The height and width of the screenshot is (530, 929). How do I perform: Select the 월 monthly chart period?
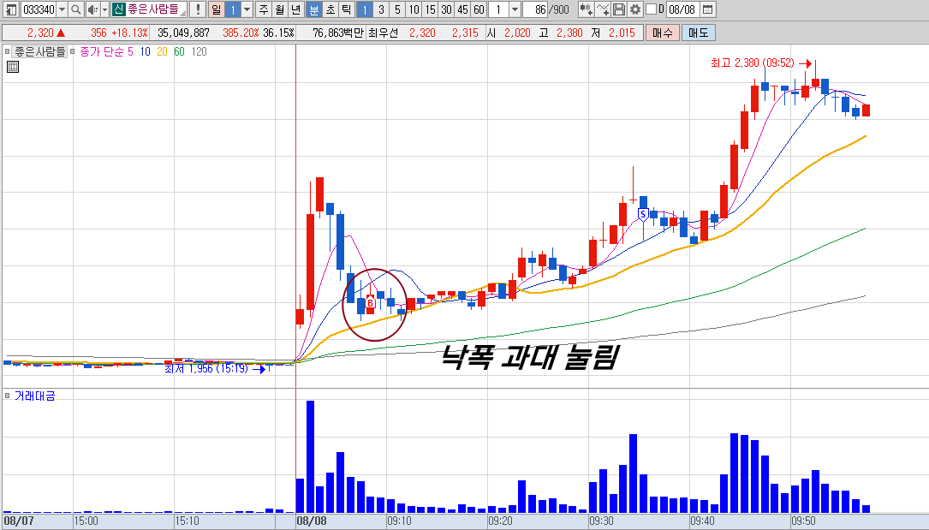tap(280, 9)
